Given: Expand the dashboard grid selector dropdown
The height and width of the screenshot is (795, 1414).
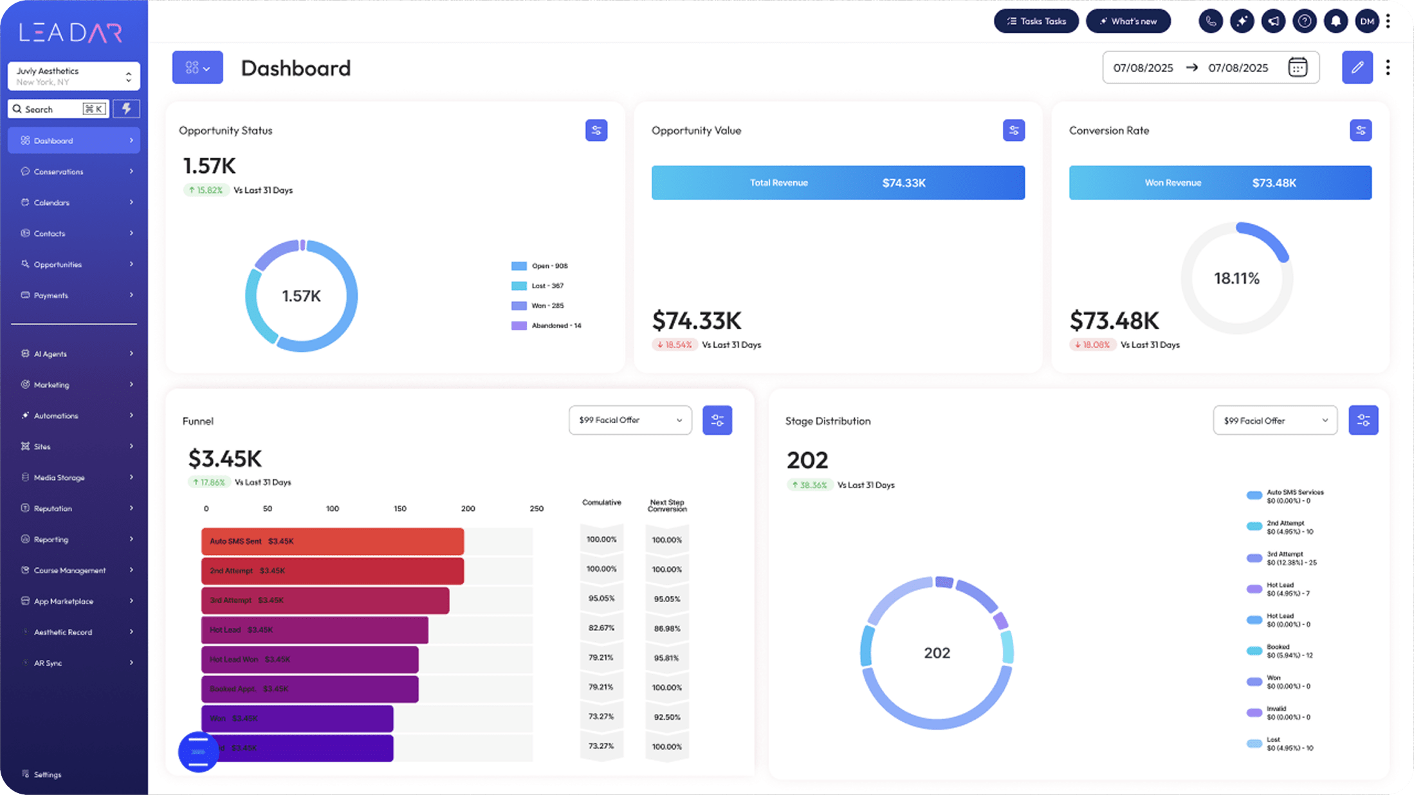Looking at the screenshot, I should click(197, 68).
